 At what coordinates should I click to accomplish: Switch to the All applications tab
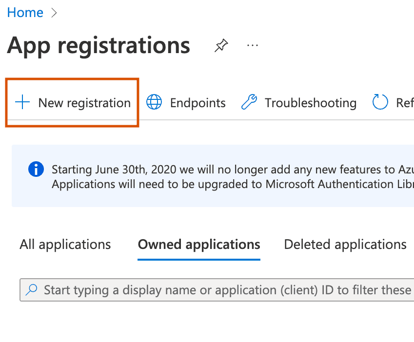[65, 244]
